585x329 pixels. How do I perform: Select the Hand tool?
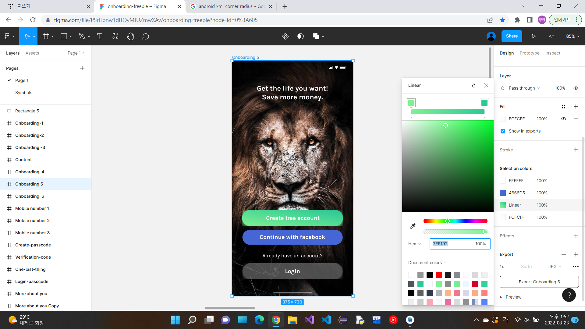click(130, 36)
